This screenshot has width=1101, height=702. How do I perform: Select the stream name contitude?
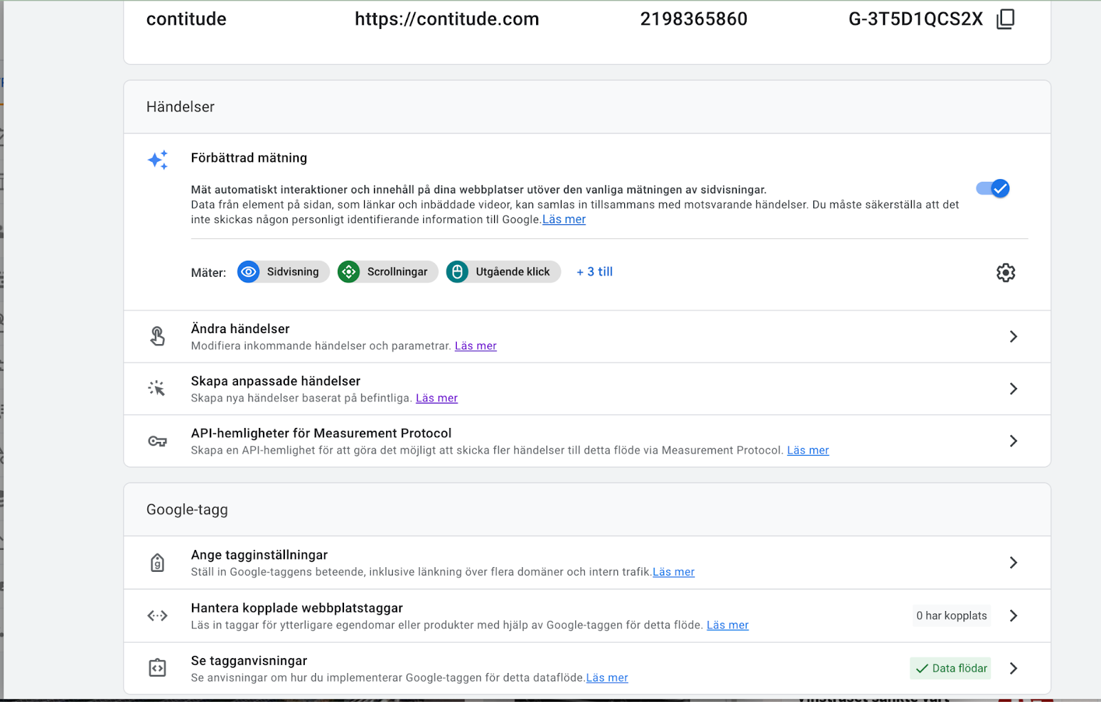(x=186, y=19)
